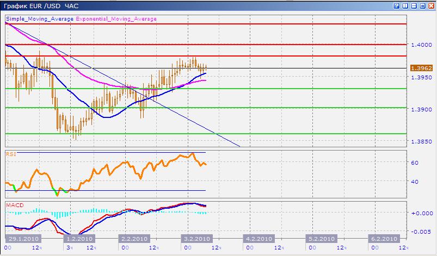Click the RSI scale value 40

415,182
